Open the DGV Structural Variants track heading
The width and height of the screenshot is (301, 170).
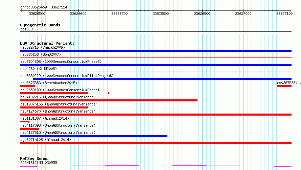pyautogui.click(x=47, y=43)
